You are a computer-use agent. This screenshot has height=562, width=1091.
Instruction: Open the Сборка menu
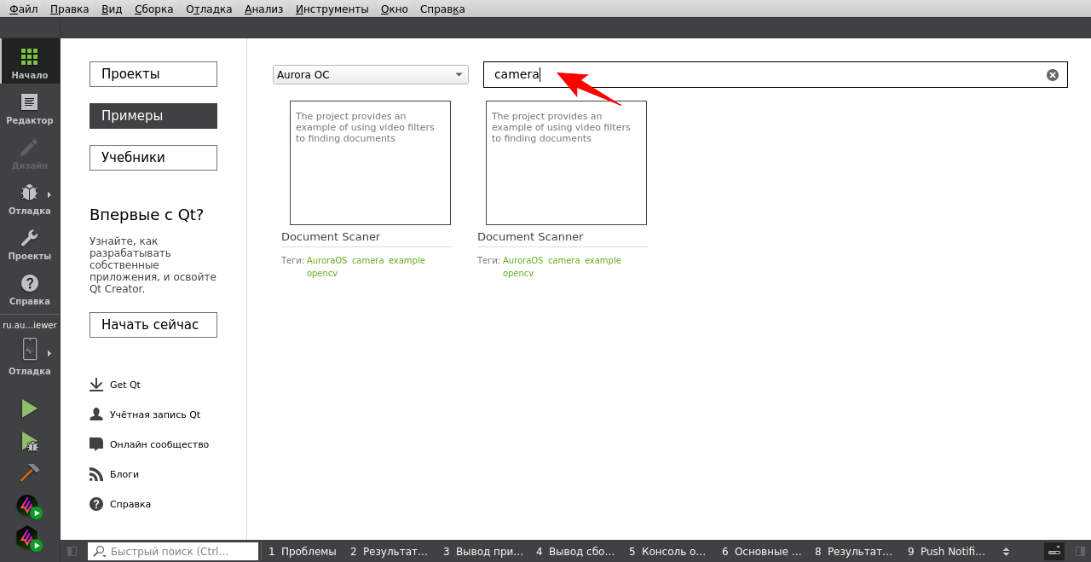(x=153, y=9)
